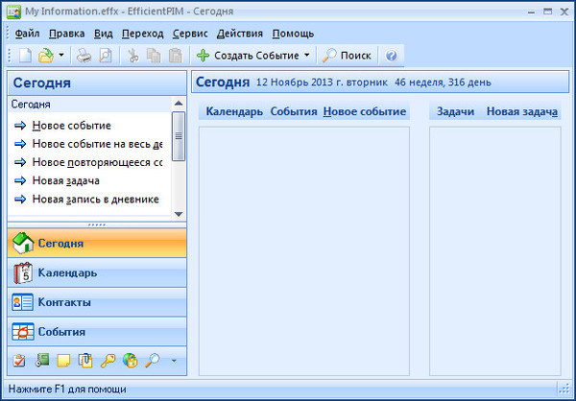
Task: Open the tasks clipboard icon in bottom bar
Action: 20,361
